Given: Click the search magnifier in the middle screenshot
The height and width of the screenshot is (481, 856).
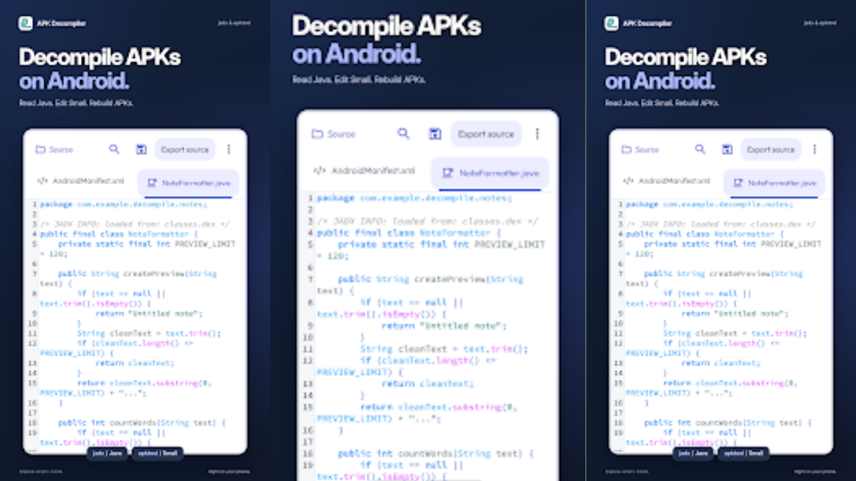Looking at the screenshot, I should point(403,134).
